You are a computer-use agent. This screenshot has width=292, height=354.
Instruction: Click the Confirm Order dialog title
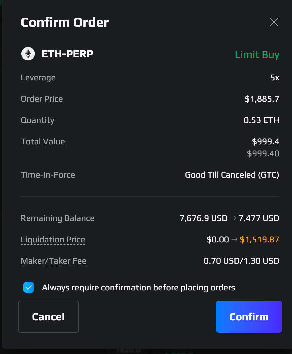tap(65, 22)
